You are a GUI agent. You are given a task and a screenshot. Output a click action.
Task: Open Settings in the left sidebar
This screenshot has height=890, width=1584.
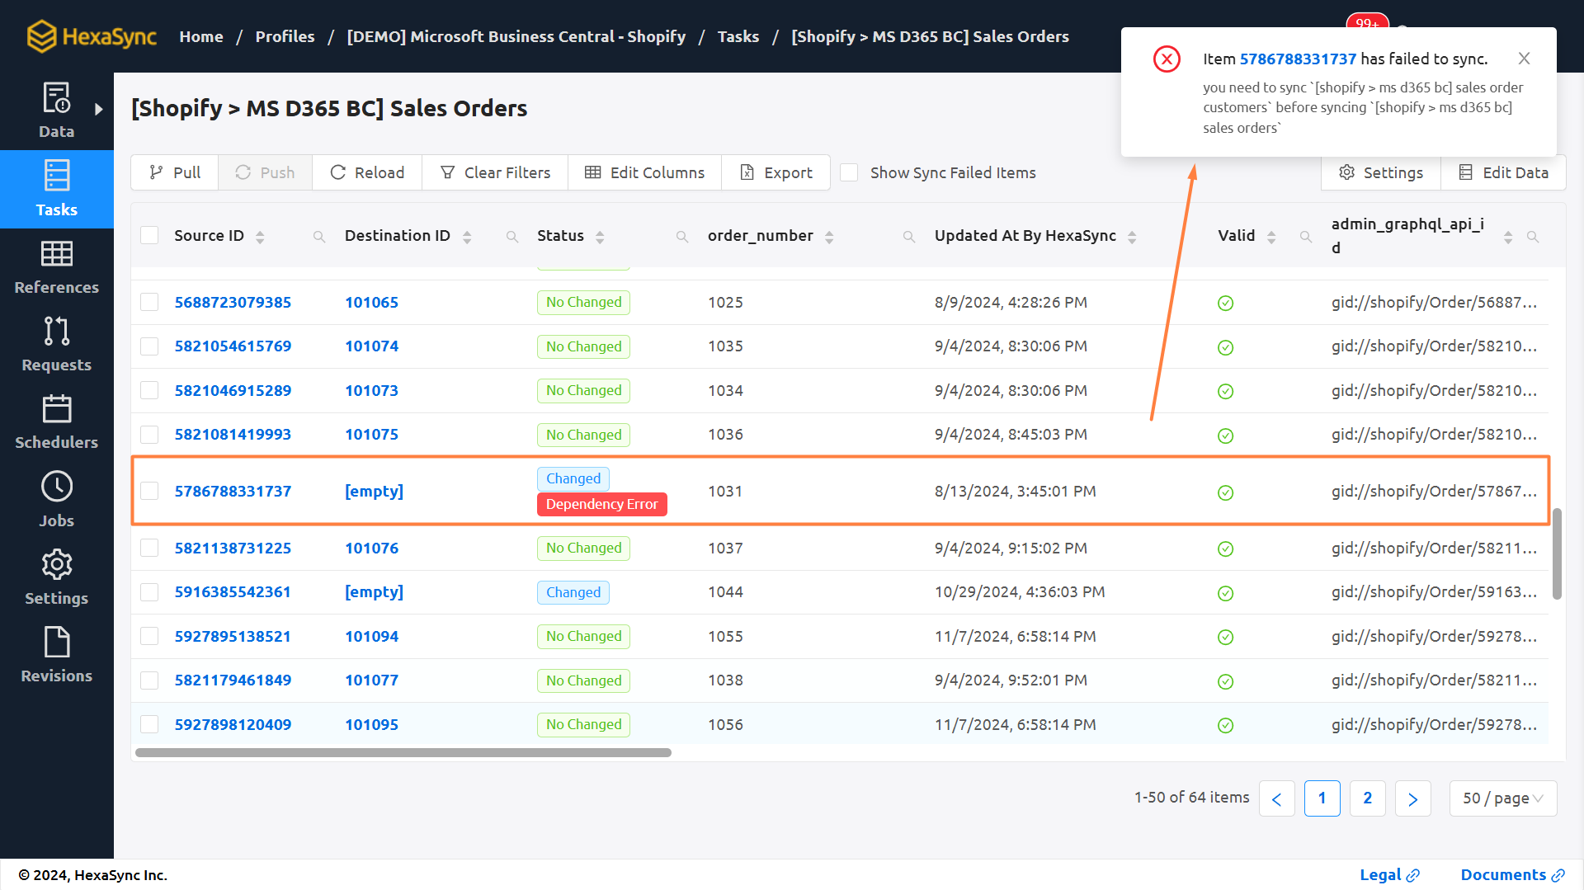56,578
